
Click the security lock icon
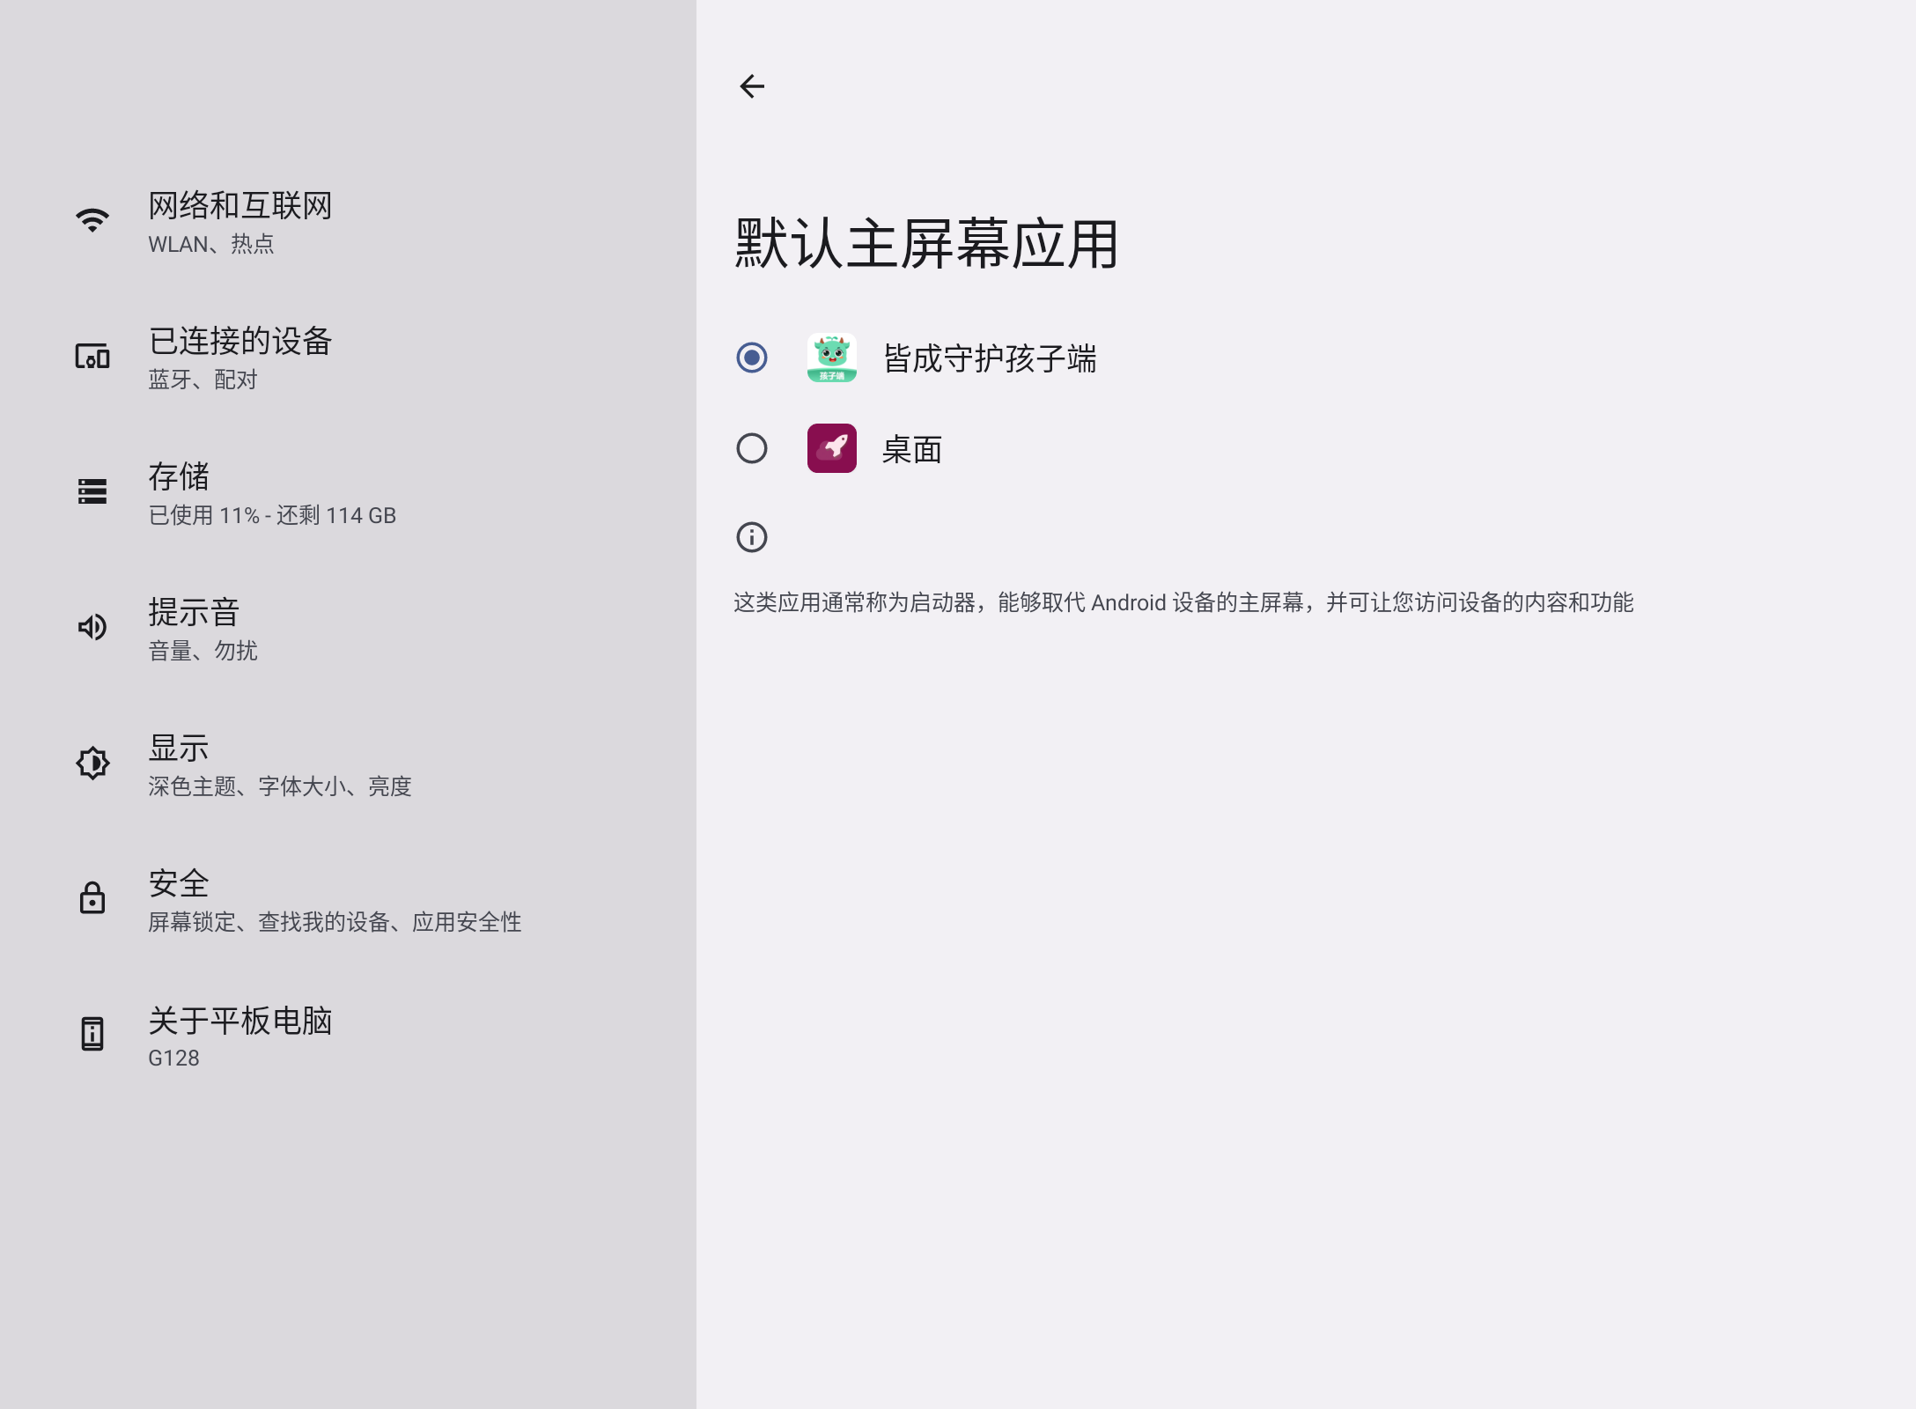click(92, 899)
